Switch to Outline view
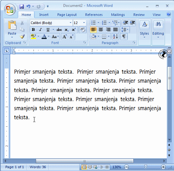Screen dimensions: 174x171 point(101,167)
